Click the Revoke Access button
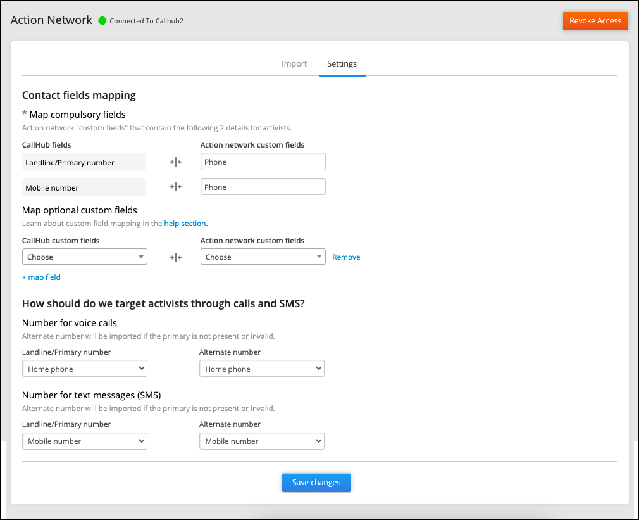 point(595,21)
